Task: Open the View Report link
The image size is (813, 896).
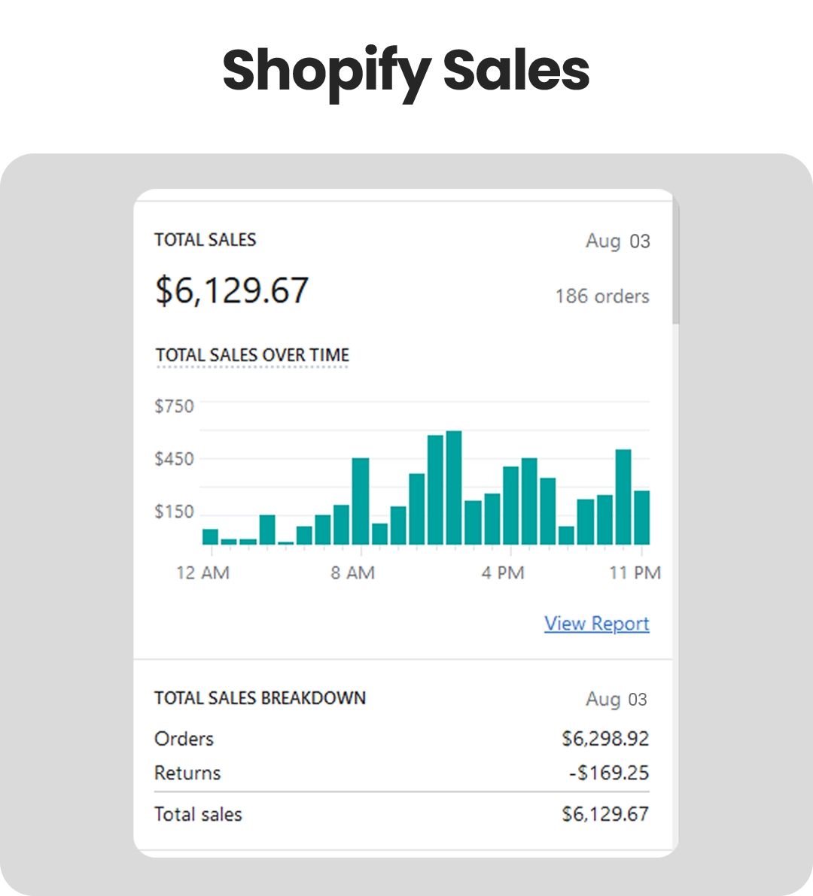Action: point(596,624)
